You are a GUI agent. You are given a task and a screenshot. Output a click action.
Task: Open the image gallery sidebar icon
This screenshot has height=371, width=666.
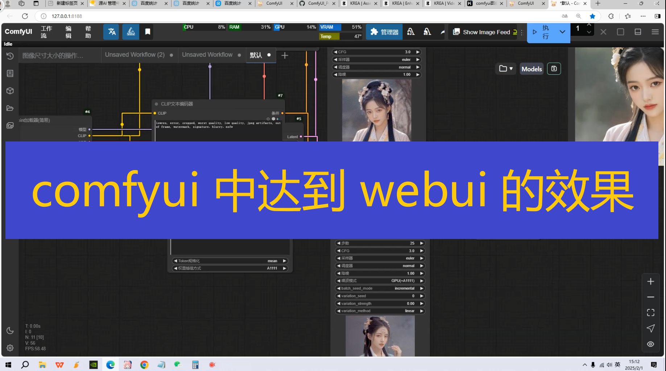coord(10,125)
